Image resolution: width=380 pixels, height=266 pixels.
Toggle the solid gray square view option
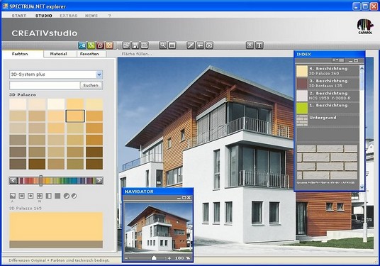[x=57, y=196]
